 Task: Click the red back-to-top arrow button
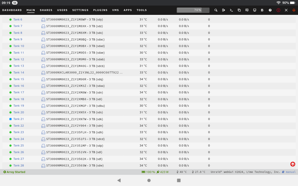293,164
